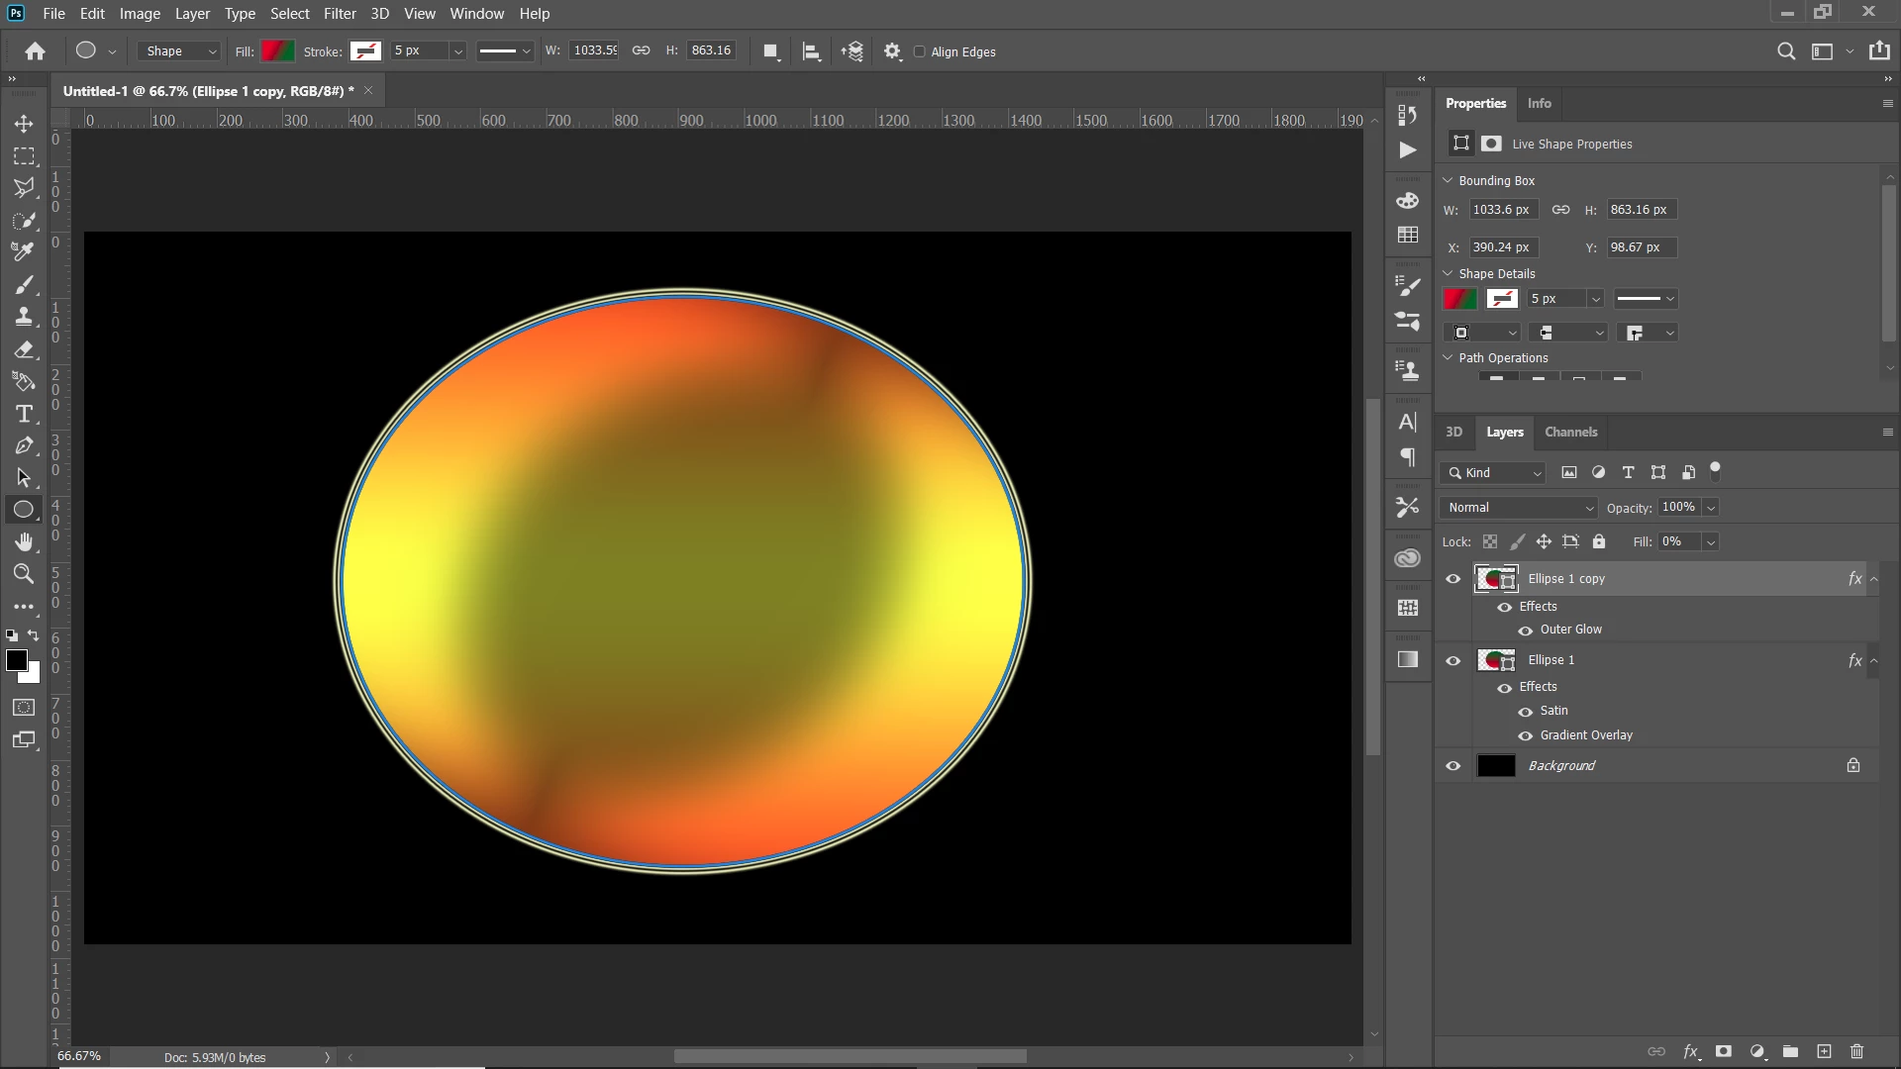Image resolution: width=1901 pixels, height=1069 pixels.
Task: Hide the Gradient Overlay effect
Action: [1526, 735]
